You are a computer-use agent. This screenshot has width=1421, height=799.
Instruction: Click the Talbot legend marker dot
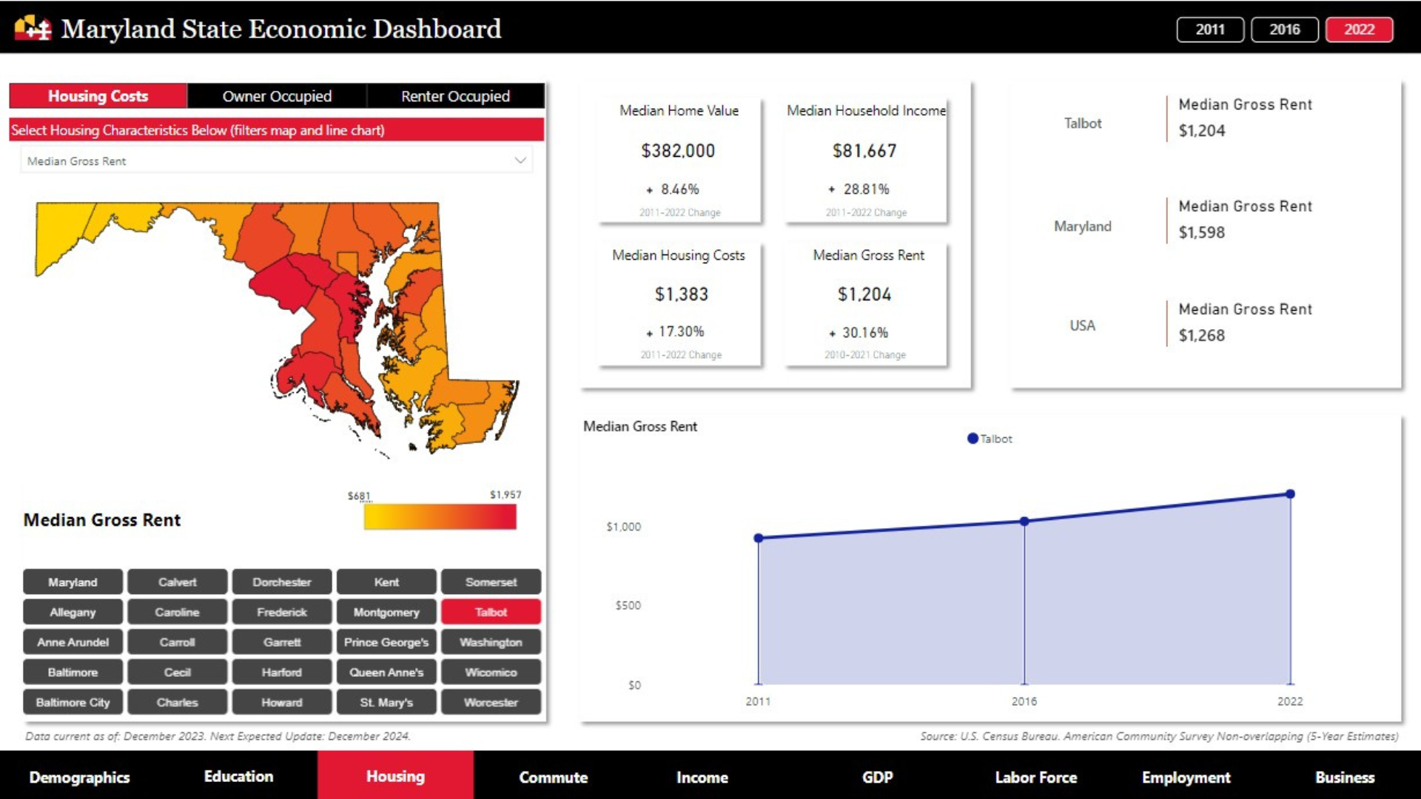972,439
